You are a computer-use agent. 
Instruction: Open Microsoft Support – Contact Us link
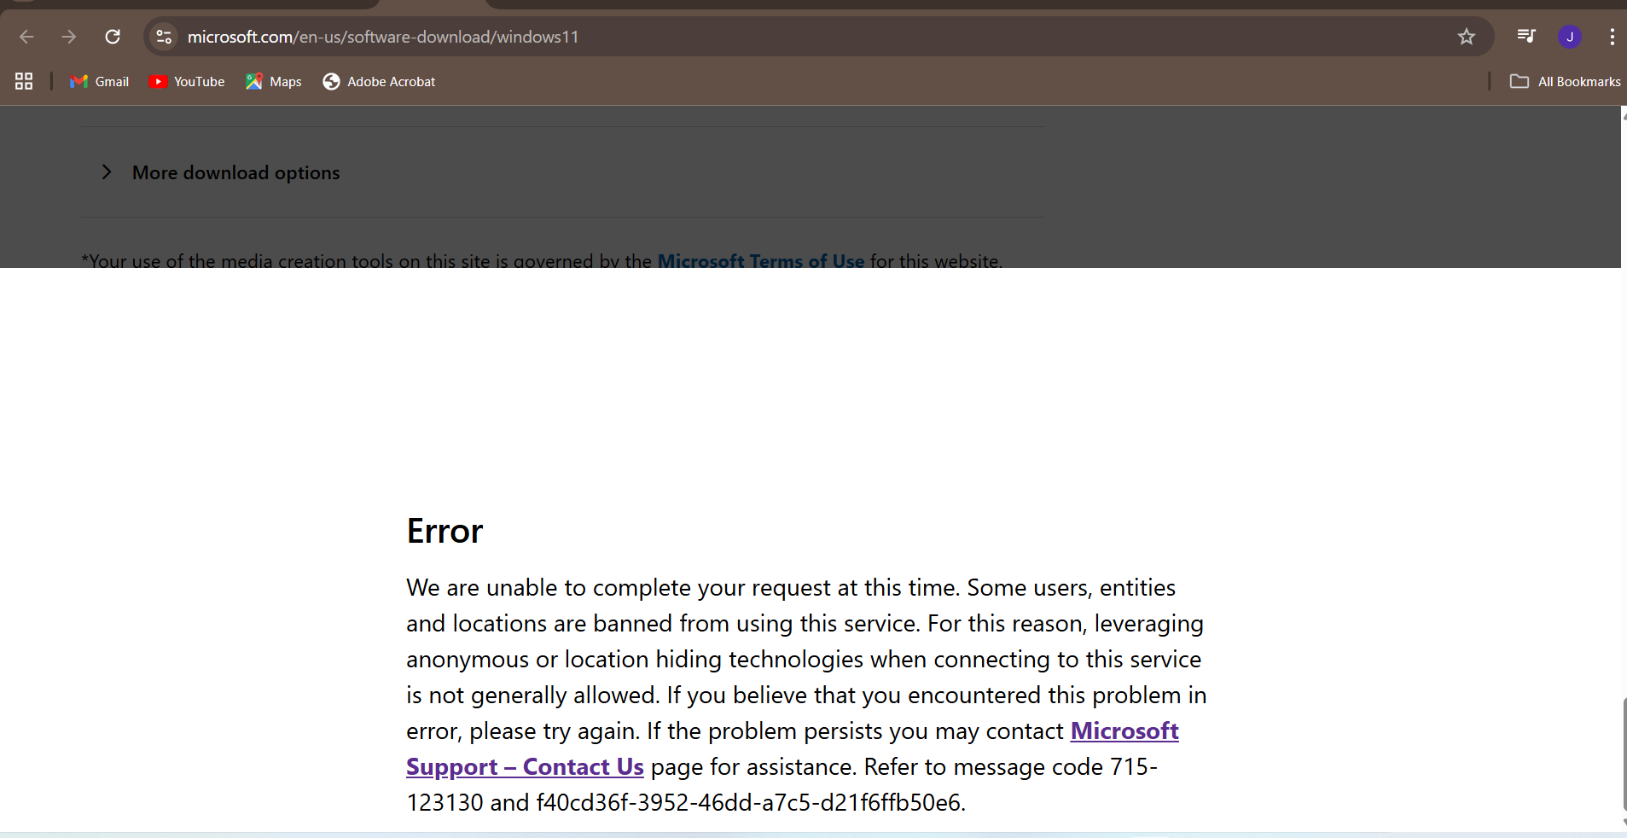pyautogui.click(x=793, y=748)
